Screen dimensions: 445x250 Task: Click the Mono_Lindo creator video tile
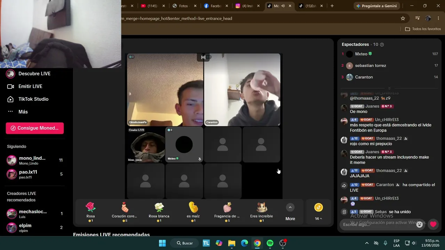[x=146, y=144]
